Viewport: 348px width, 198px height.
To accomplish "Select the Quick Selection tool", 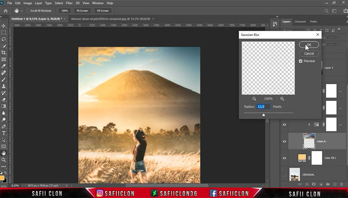I will pos(4,46).
